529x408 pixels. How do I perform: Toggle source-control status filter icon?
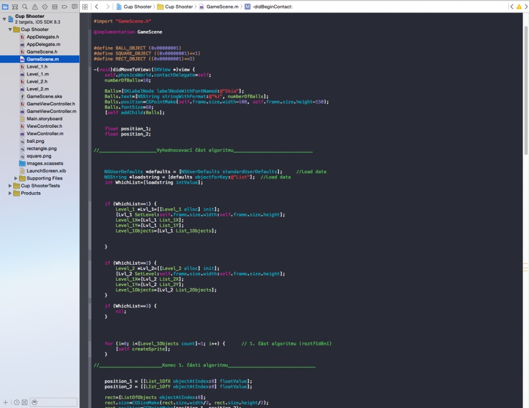click(x=24, y=402)
